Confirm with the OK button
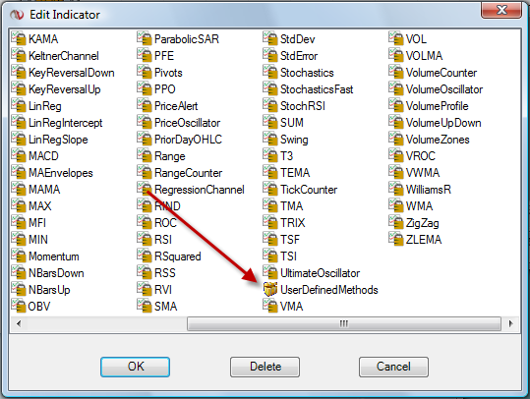This screenshot has width=530, height=399. 136,367
